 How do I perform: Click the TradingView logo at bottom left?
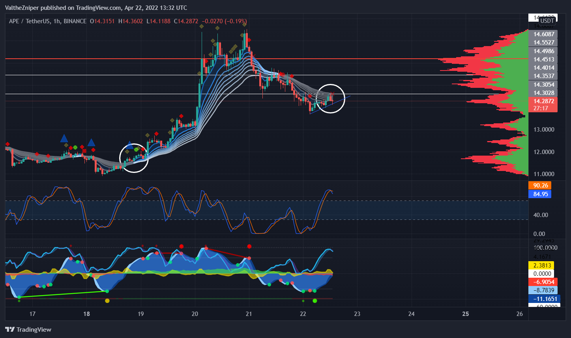click(x=28, y=329)
